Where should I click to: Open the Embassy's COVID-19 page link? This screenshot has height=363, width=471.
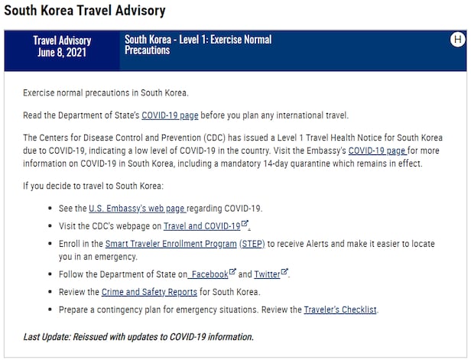377,151
